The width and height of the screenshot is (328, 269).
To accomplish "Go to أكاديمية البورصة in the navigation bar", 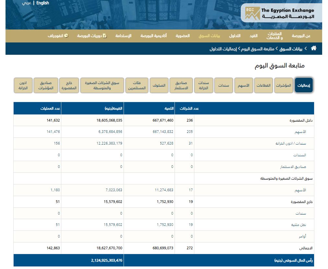I will tap(153, 36).
